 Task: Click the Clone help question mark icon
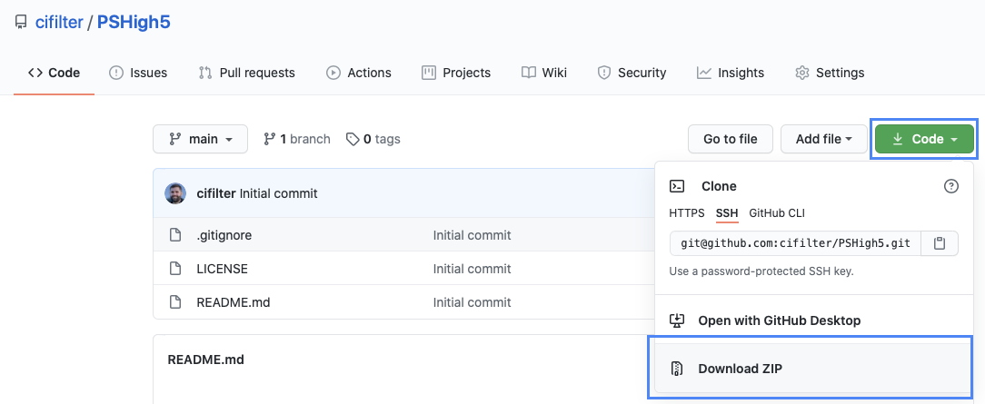pos(951,186)
